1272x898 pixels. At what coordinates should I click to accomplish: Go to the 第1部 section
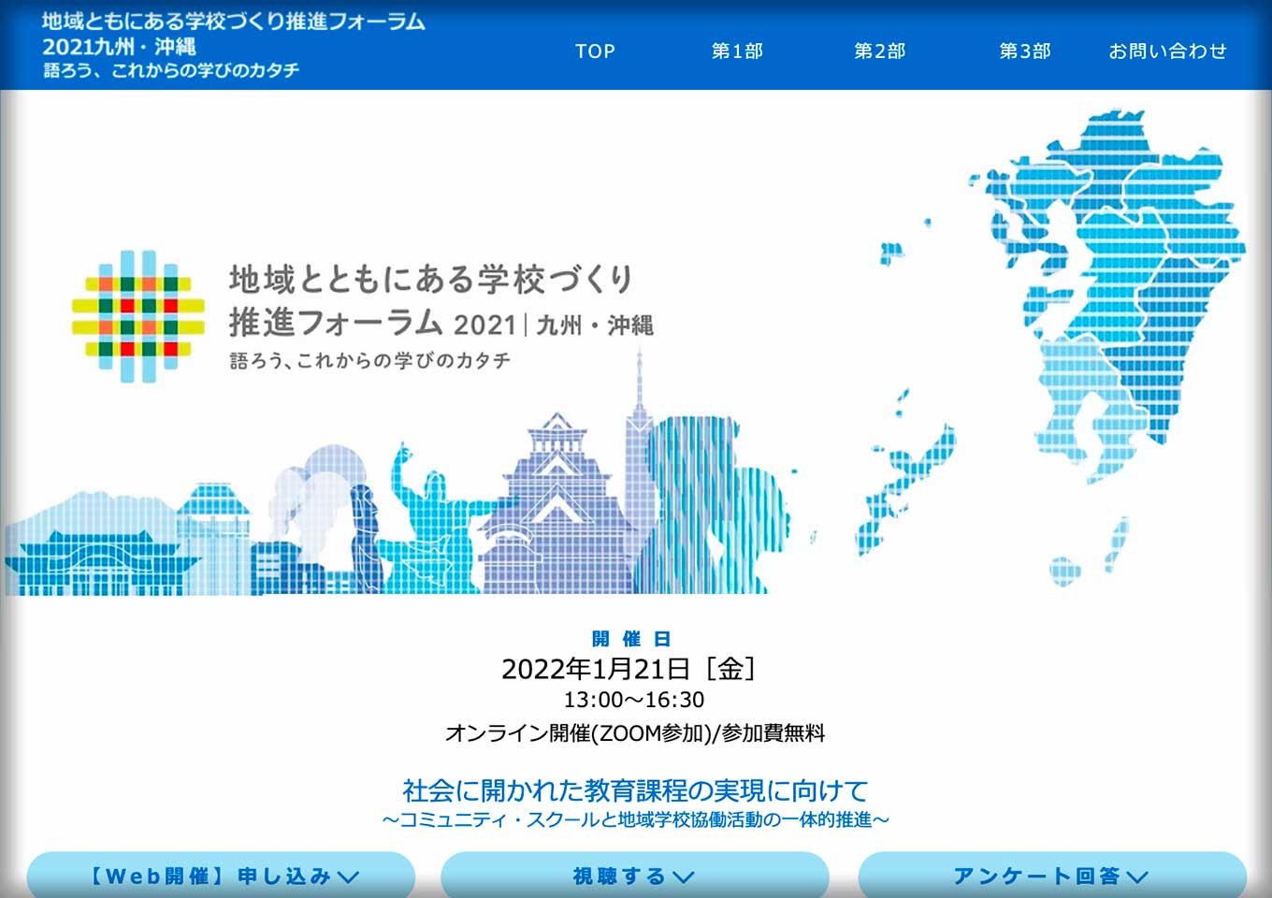coord(737,51)
